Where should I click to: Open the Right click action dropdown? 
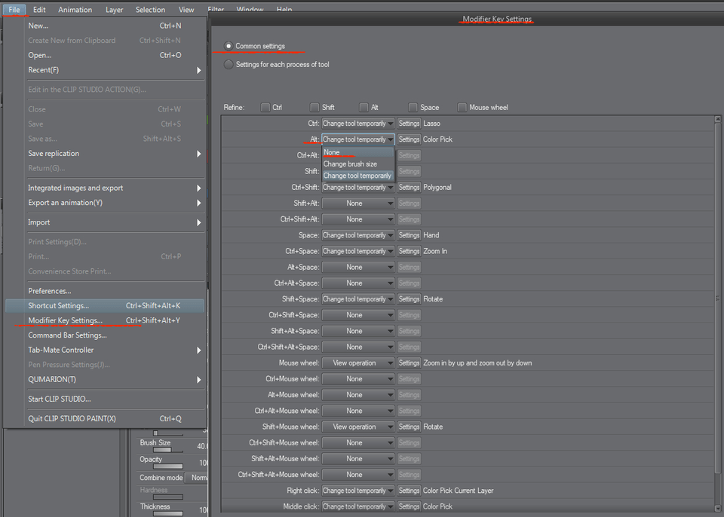click(x=357, y=491)
